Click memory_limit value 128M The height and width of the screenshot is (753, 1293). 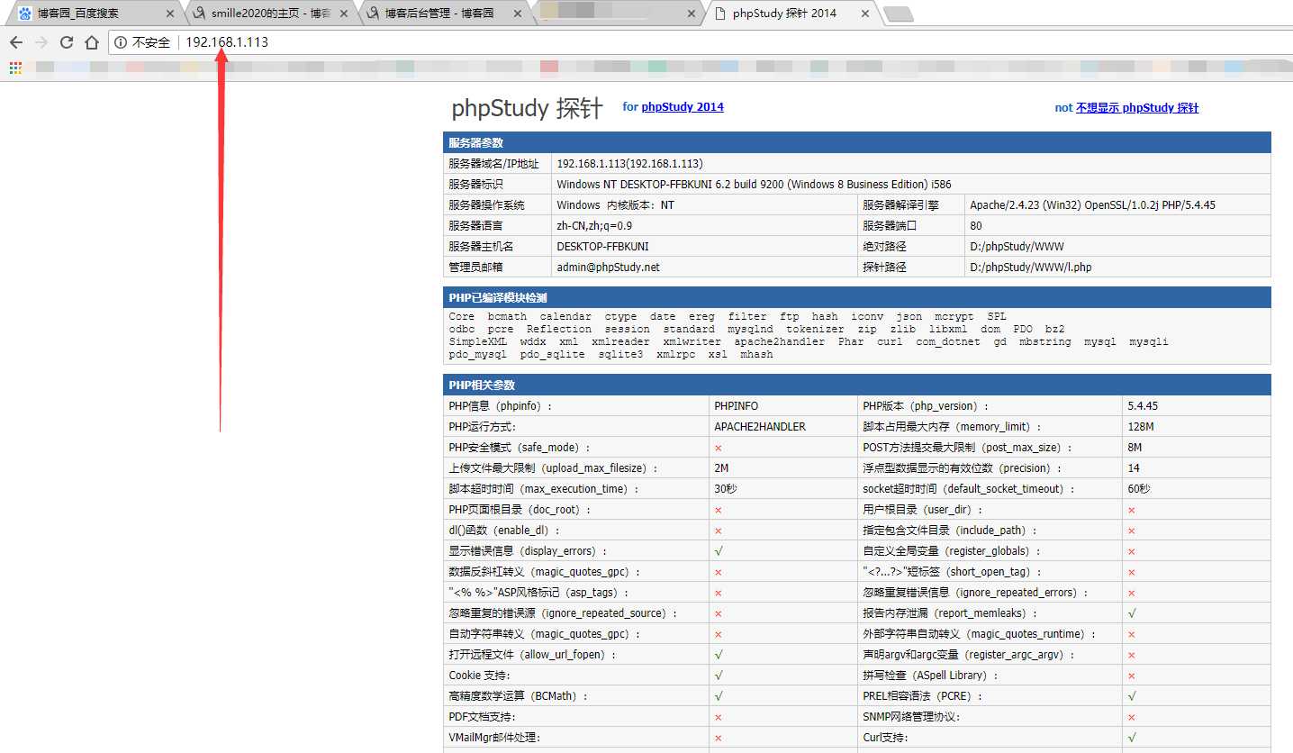pyautogui.click(x=1141, y=427)
